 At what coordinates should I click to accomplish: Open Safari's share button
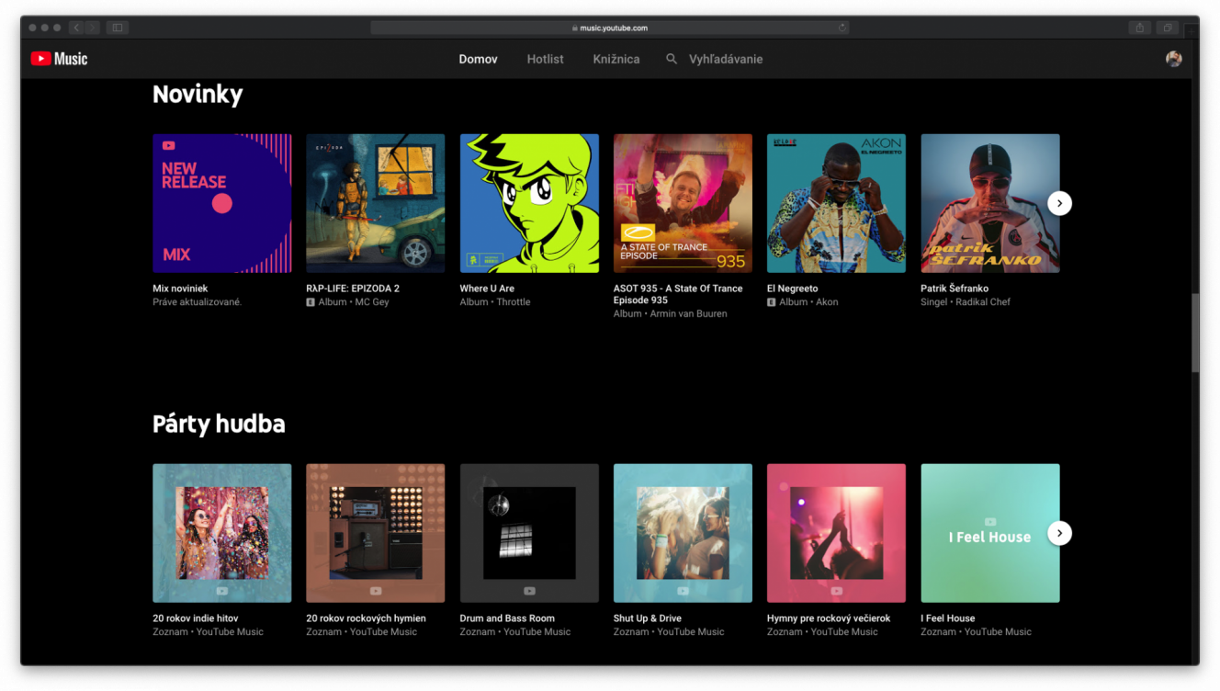pyautogui.click(x=1140, y=28)
